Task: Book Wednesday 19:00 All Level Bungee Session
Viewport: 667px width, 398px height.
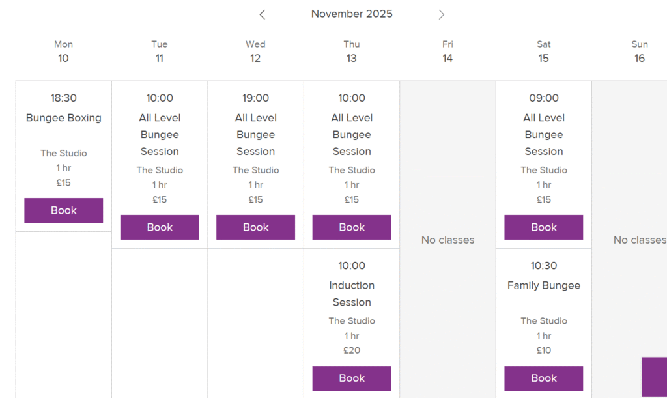Action: [x=255, y=227]
